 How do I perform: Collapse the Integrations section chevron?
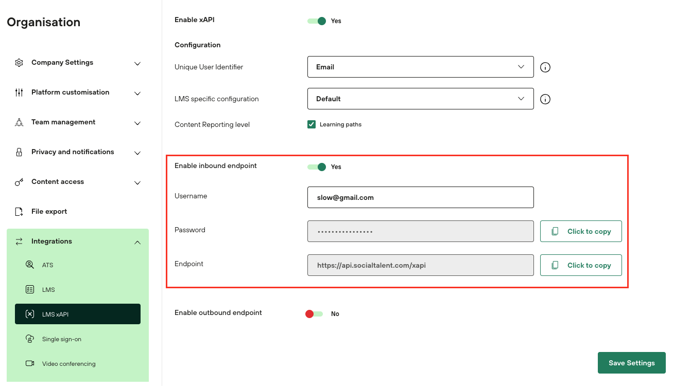137,242
